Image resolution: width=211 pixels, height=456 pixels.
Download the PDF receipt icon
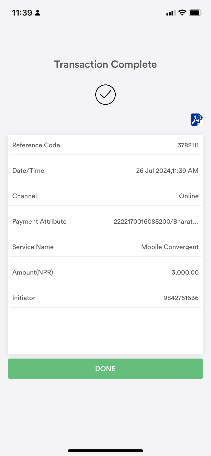click(196, 120)
